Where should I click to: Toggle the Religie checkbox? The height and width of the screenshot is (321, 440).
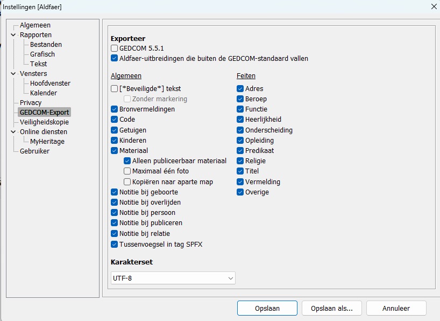coord(240,161)
